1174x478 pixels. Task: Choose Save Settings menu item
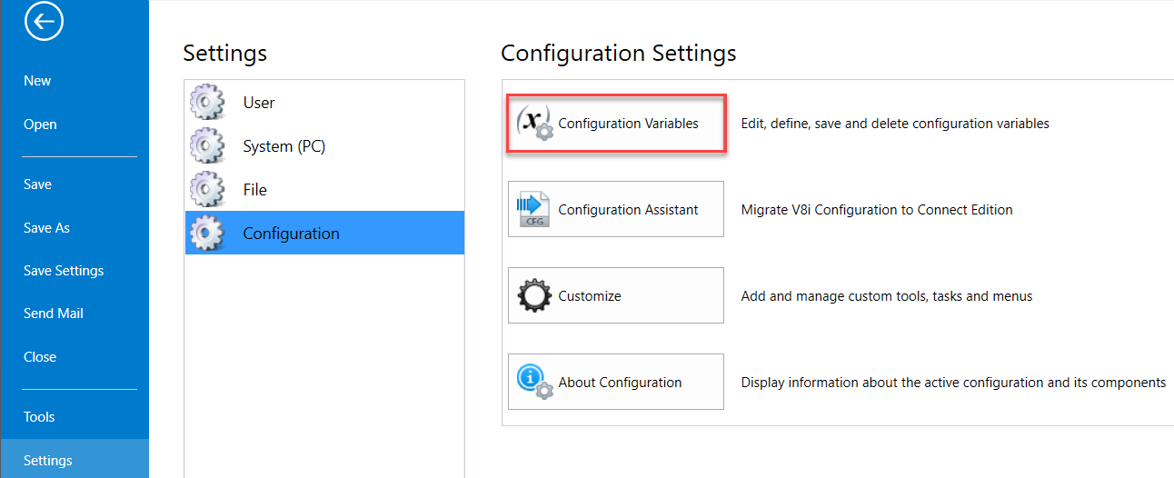(x=64, y=271)
